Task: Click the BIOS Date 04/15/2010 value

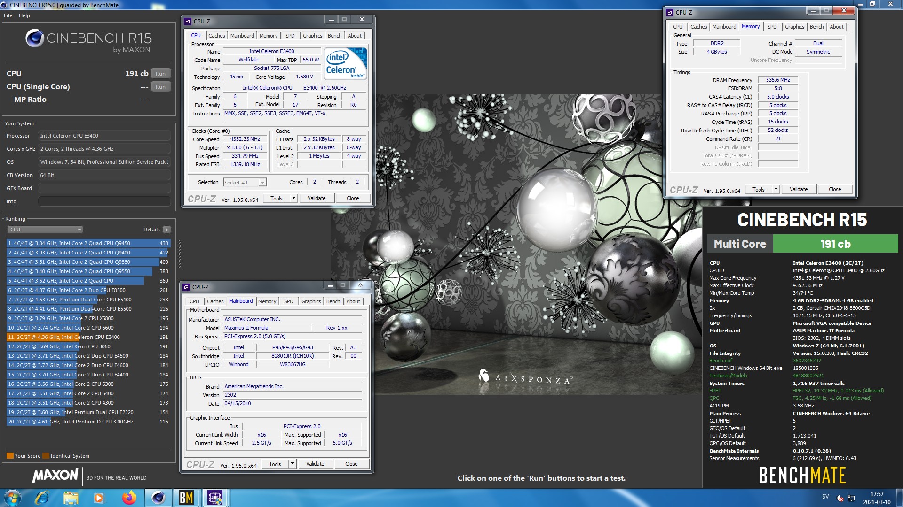Action: [292, 403]
